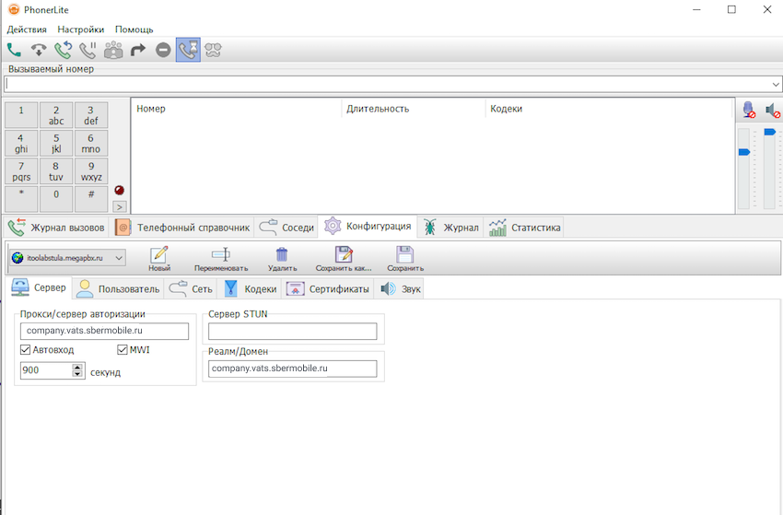Mute the speaker icon above volume slider
Viewport: 783px width, 515px height.
pyautogui.click(x=772, y=110)
